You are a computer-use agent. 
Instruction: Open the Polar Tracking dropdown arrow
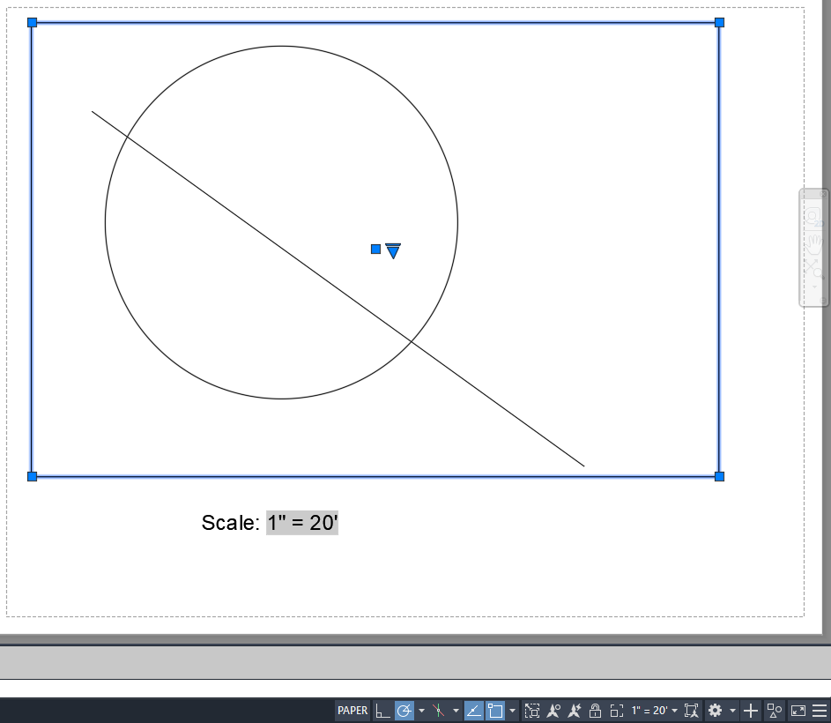[x=419, y=711]
